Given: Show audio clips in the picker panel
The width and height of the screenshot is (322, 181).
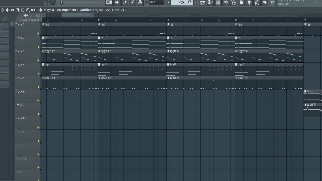Looking at the screenshot, I should [26, 15].
